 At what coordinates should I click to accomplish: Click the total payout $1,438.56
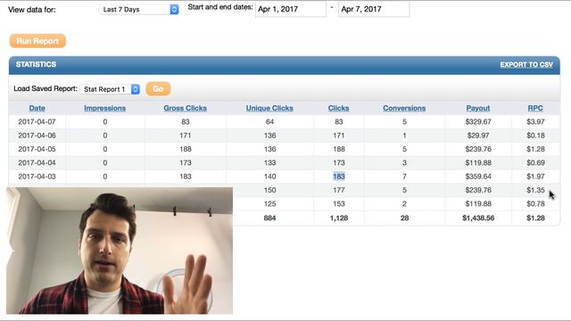478,218
